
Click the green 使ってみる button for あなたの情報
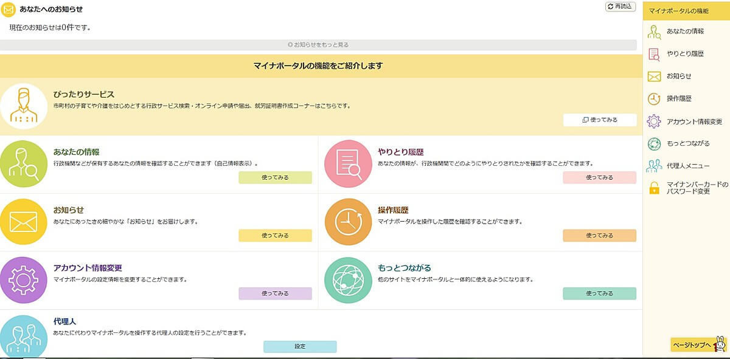[x=275, y=177]
